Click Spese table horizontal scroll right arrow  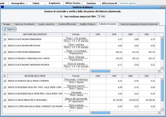[x=159, y=113]
